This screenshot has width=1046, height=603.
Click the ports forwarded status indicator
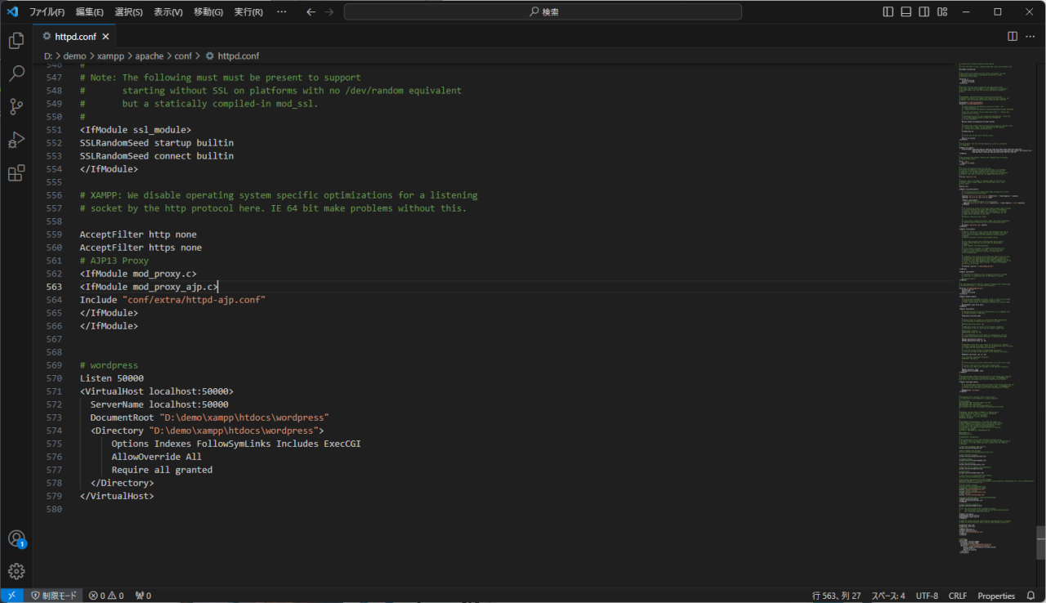(143, 596)
